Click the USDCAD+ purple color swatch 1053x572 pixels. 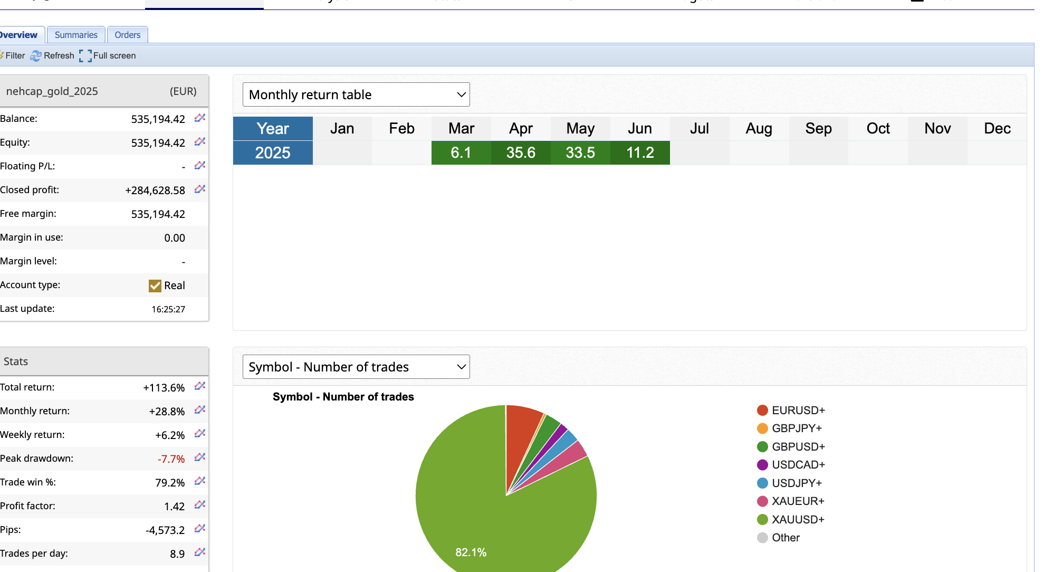(762, 465)
